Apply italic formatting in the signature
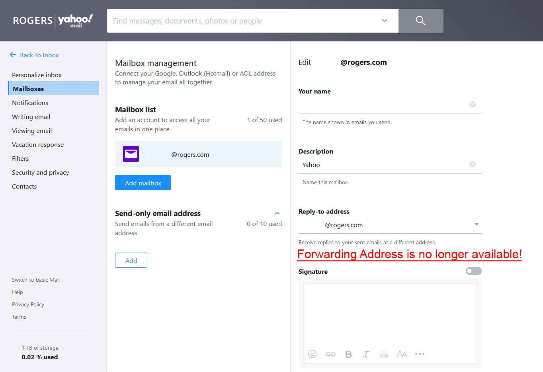Viewport: 543px width, 372px height. pos(366,354)
